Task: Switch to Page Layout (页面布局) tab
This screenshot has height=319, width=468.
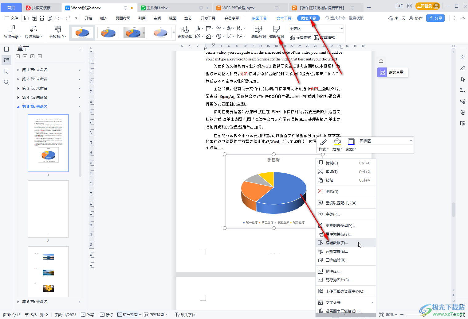Action: [x=123, y=18]
